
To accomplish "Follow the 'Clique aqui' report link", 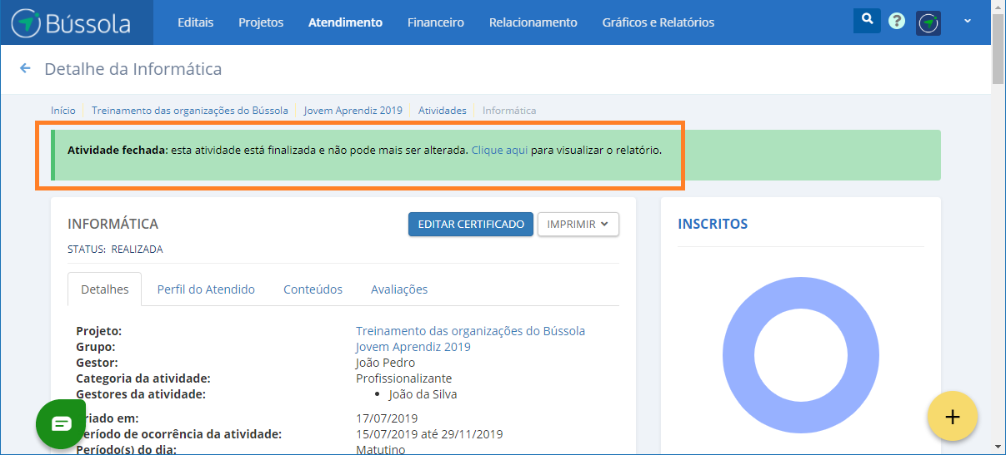I will pos(499,151).
